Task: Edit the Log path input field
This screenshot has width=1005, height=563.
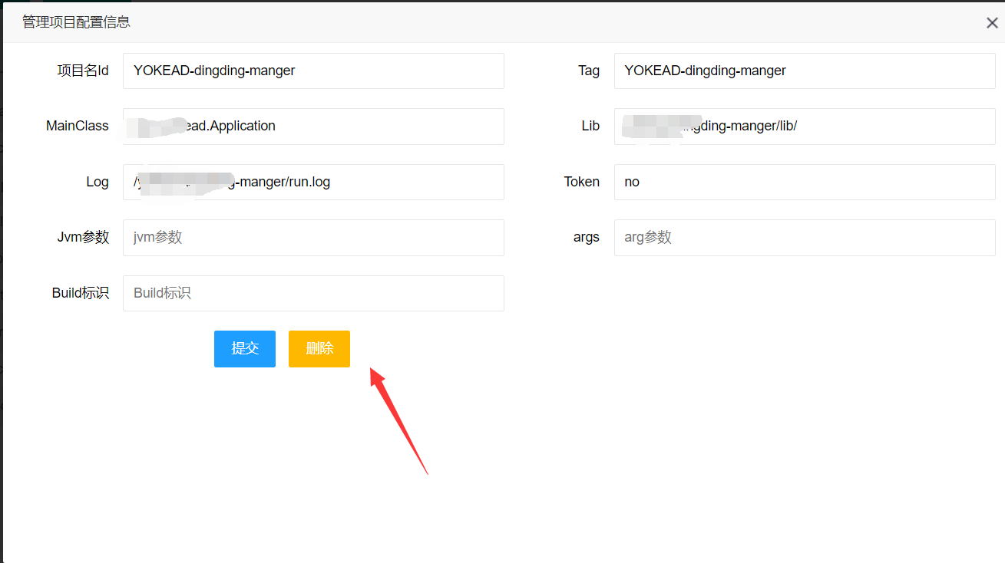Action: (313, 182)
